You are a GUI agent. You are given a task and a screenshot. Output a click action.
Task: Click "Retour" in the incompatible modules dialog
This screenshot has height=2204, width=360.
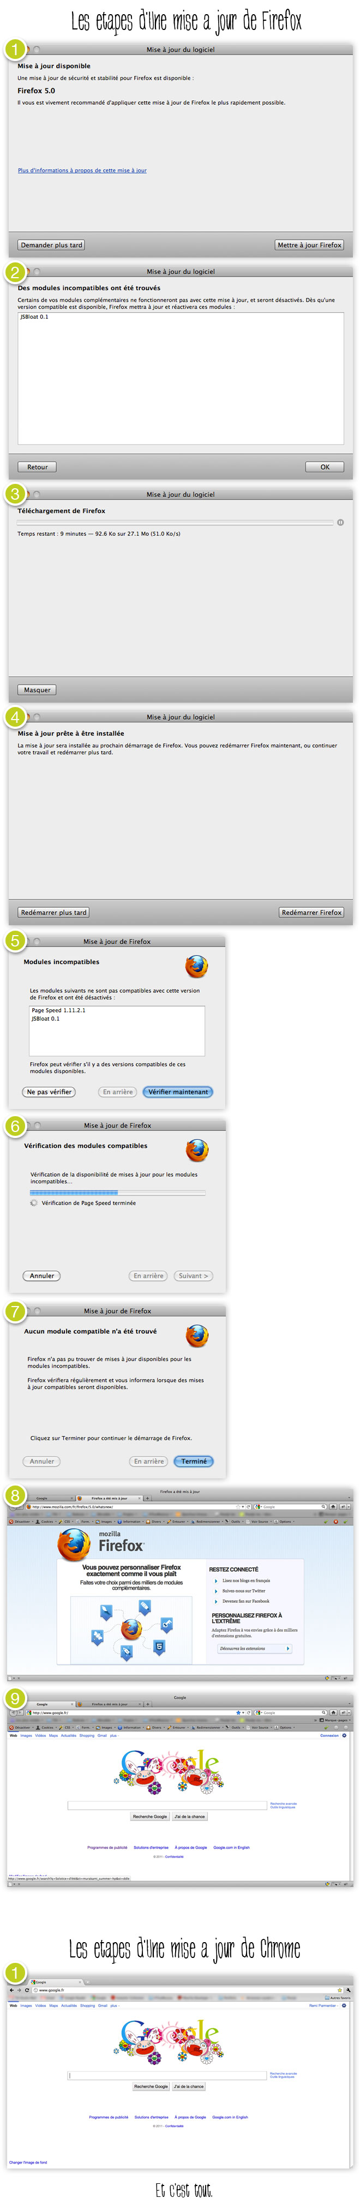click(x=38, y=467)
